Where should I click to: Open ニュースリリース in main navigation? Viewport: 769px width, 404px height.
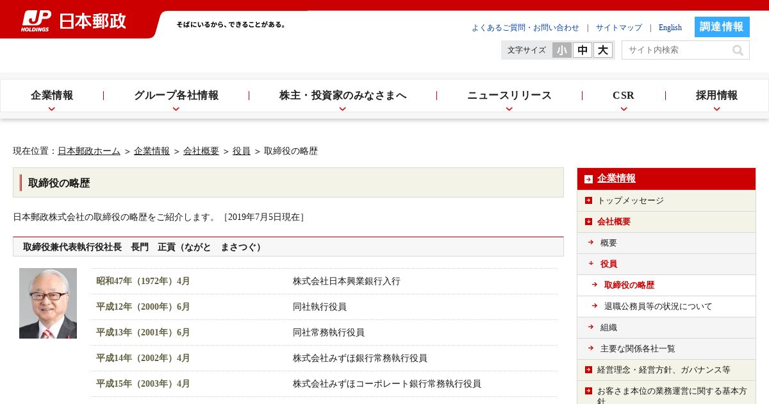509,96
